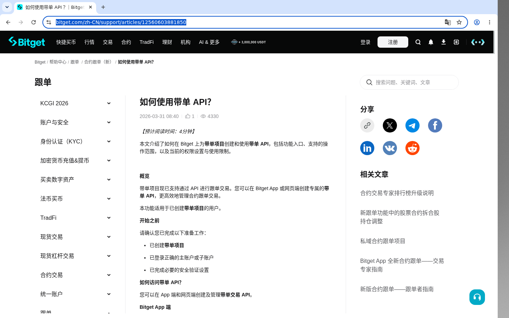This screenshot has width=509, height=318.
Task: Share article on X (Twitter)
Action: coord(390,125)
